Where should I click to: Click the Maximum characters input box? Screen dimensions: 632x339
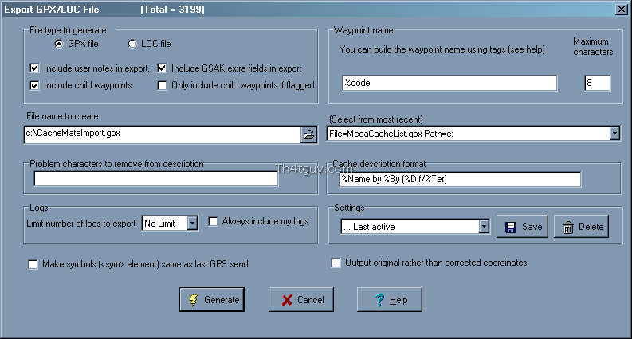coord(597,84)
